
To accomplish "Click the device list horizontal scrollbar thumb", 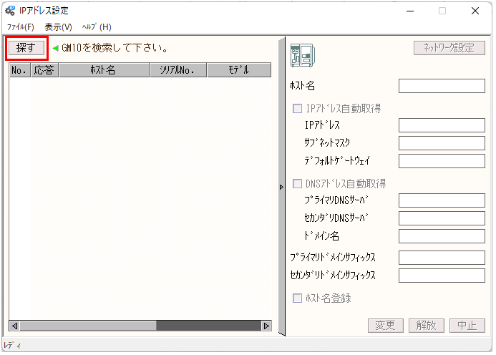I will [88, 326].
